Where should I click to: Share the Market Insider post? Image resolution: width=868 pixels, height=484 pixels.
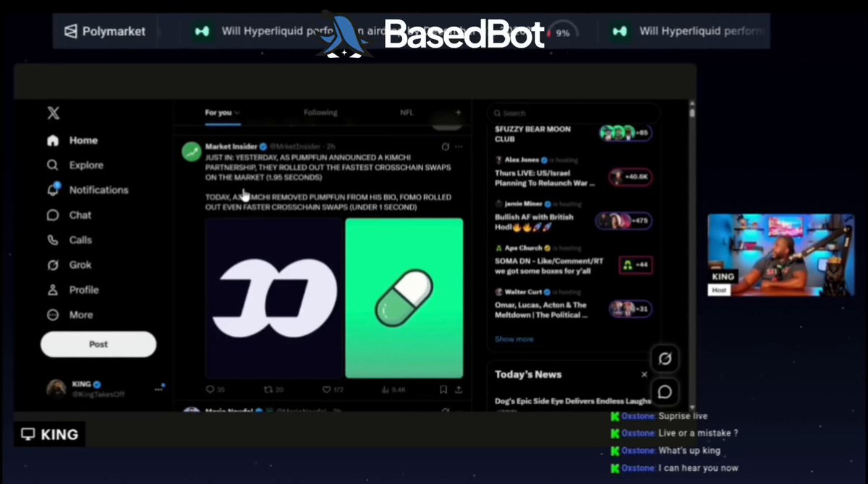459,389
